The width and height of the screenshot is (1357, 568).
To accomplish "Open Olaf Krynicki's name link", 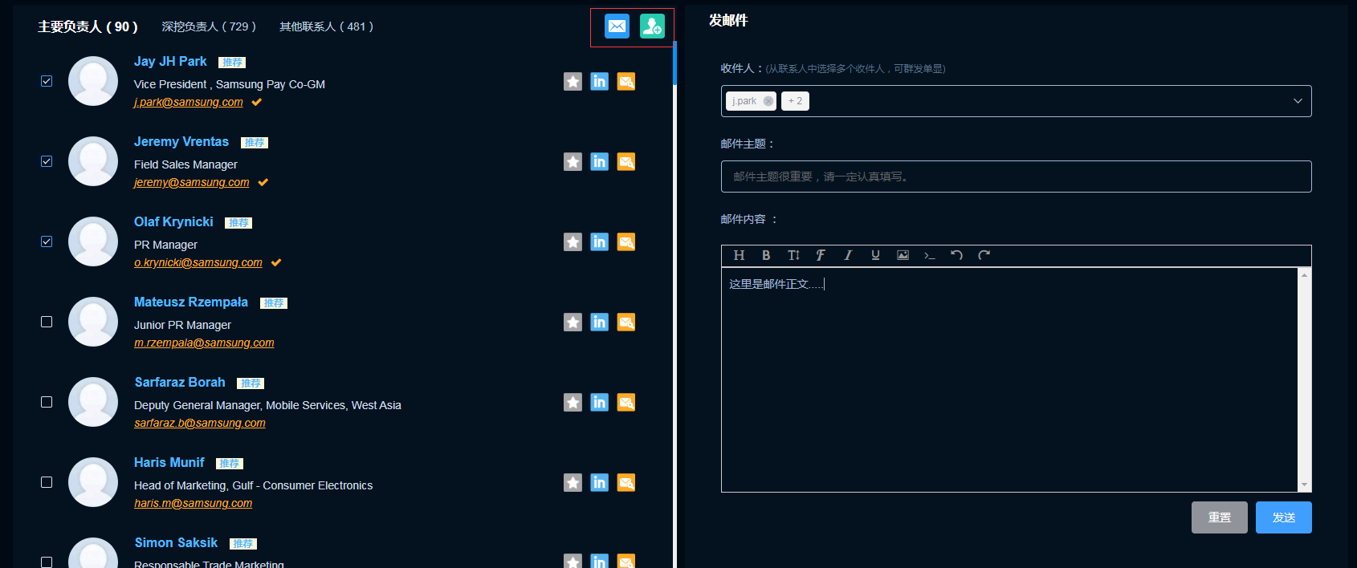I will [173, 222].
